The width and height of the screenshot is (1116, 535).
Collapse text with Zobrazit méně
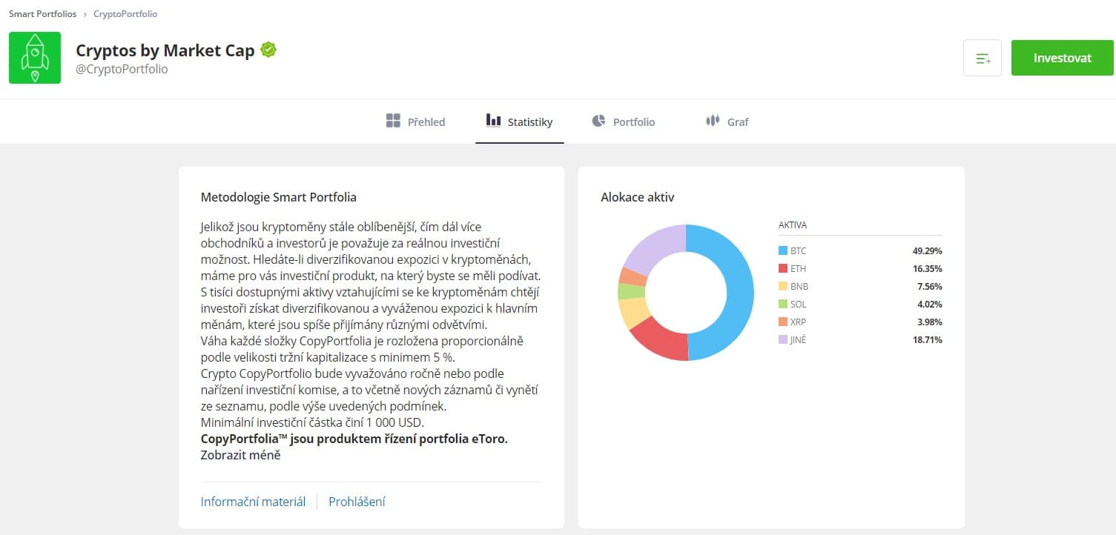pyautogui.click(x=240, y=455)
